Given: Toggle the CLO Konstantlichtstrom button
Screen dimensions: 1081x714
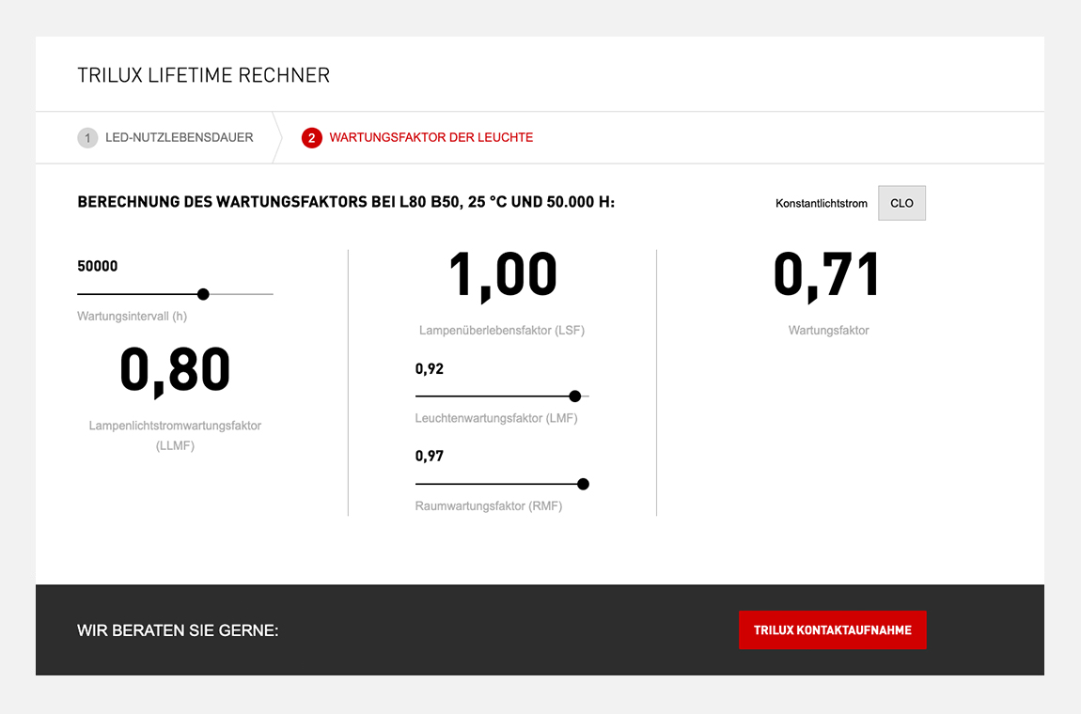Looking at the screenshot, I should pyautogui.click(x=901, y=203).
